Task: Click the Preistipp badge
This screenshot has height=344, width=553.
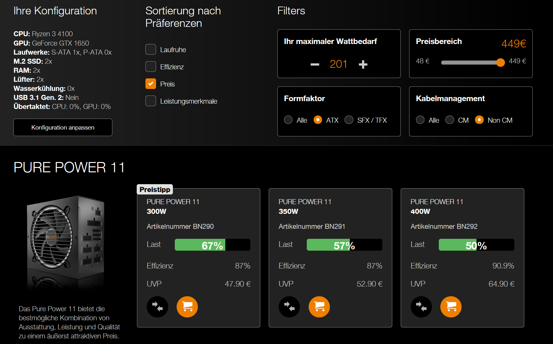Action: tap(155, 189)
